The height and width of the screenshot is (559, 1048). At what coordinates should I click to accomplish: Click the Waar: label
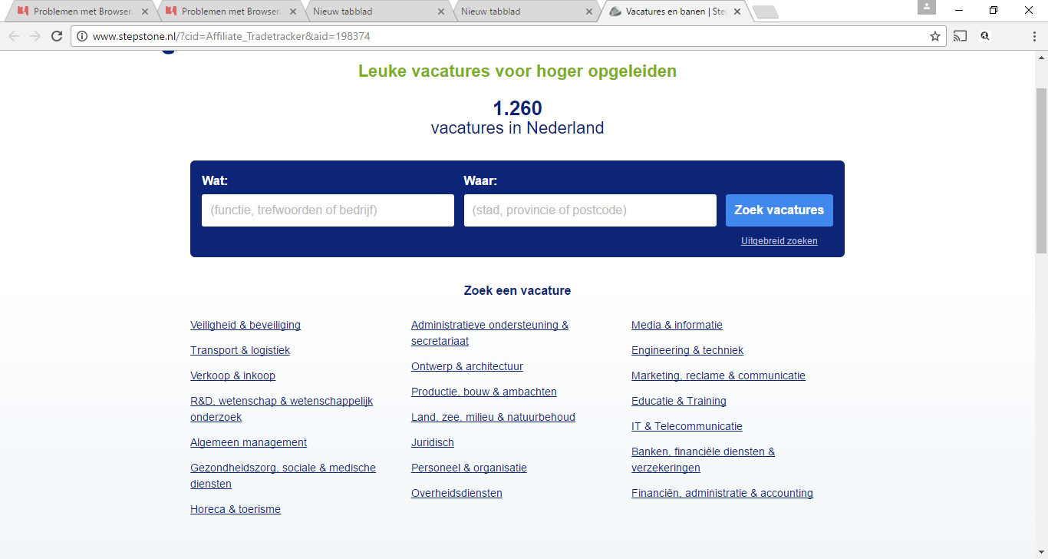tap(480, 181)
